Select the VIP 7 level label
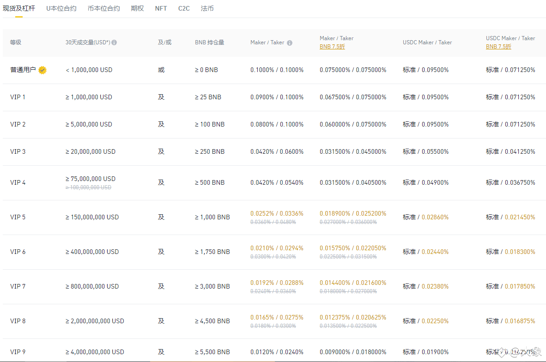This screenshot has width=546, height=362. coord(18,286)
